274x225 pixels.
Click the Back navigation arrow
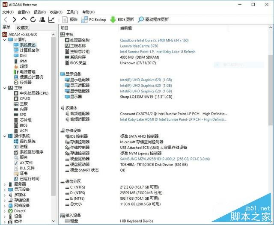(6, 19)
